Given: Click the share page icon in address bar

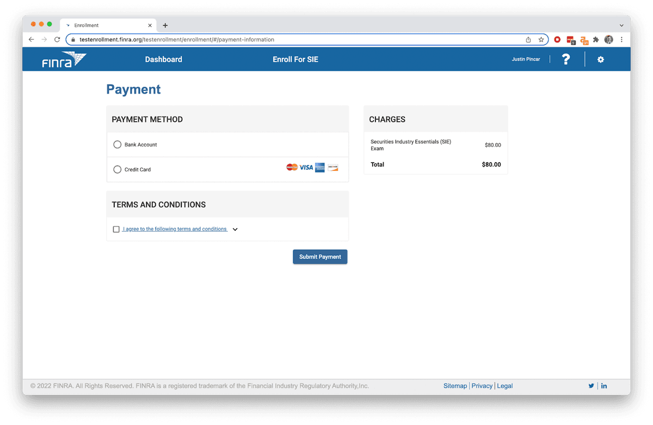Looking at the screenshot, I should (528, 40).
